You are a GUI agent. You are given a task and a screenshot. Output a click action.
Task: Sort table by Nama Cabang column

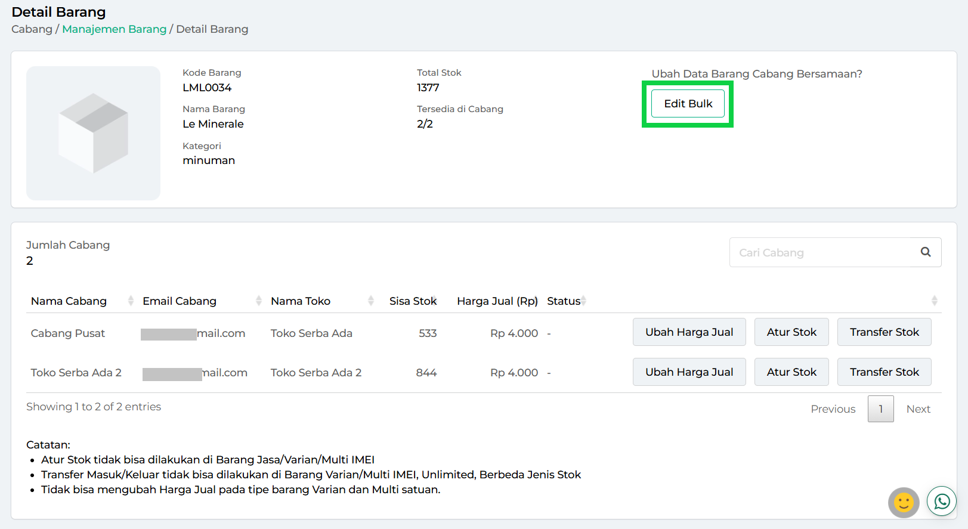point(69,301)
